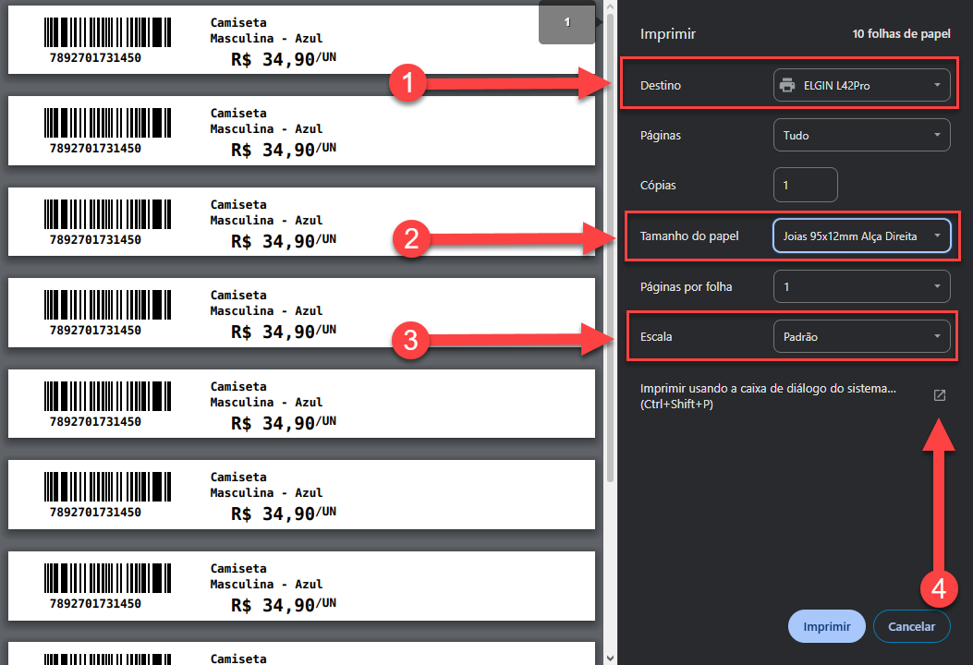Viewport: 973px width, 665px height.
Task: Click the "Tamanho do papel" label
Action: [x=689, y=236]
